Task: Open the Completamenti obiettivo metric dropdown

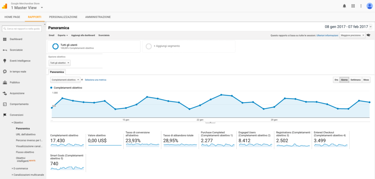Action: (x=65, y=79)
